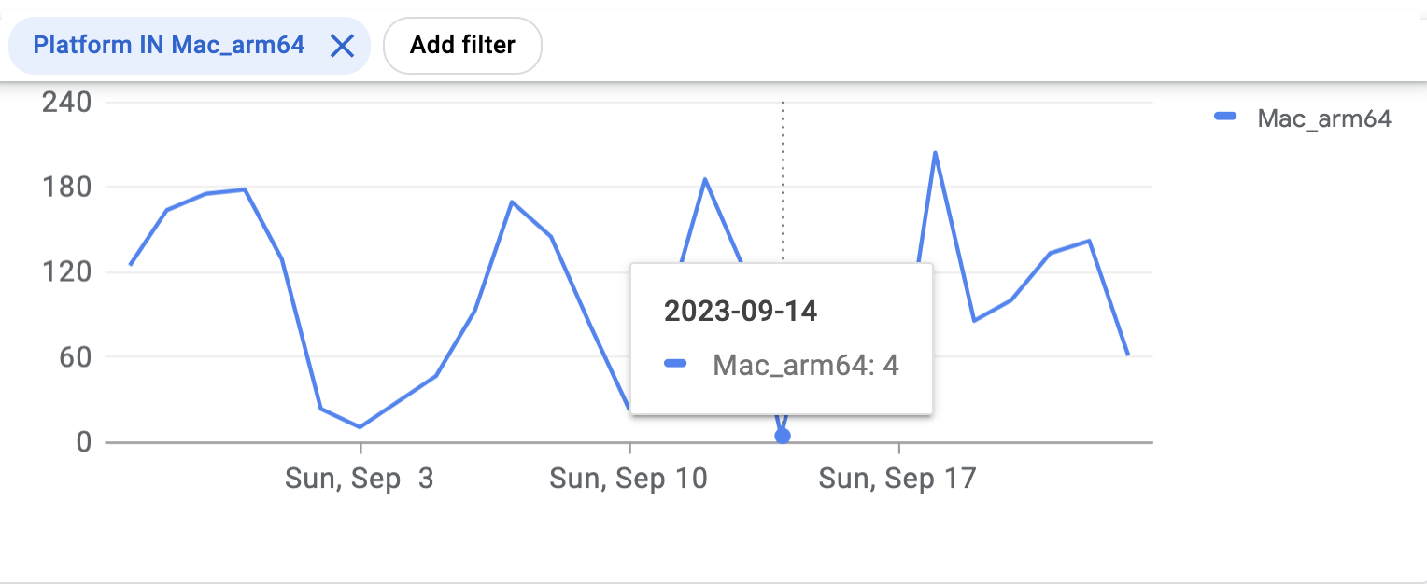
Task: Open the Add filter dialog
Action: tap(462, 45)
